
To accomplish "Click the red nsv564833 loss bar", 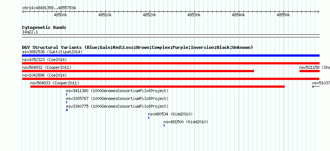I will pyautogui.click(x=158, y=87).
